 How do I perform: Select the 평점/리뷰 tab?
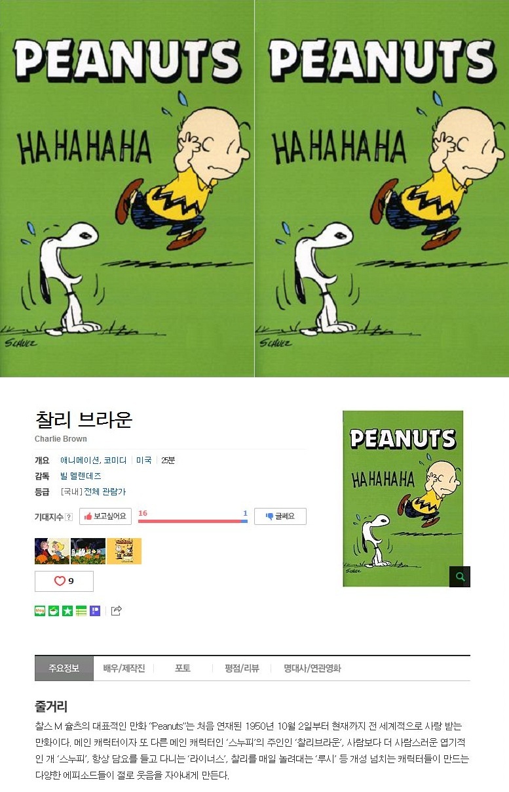(x=242, y=669)
